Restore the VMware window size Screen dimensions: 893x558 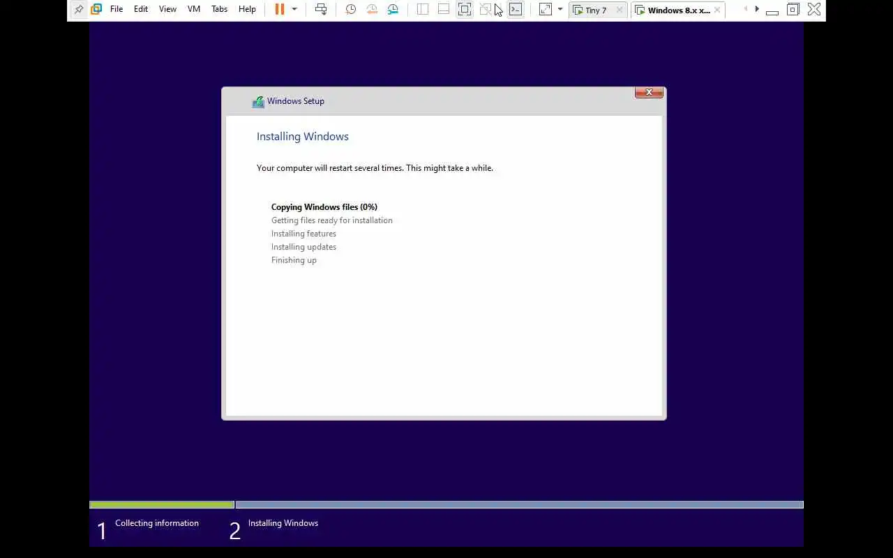click(x=793, y=10)
